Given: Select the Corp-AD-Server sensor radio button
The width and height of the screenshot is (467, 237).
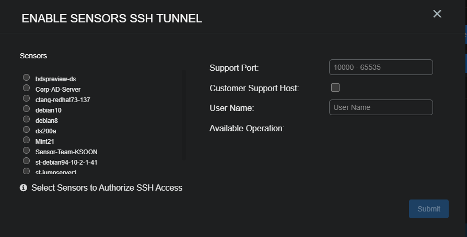Looking at the screenshot, I should (26, 88).
